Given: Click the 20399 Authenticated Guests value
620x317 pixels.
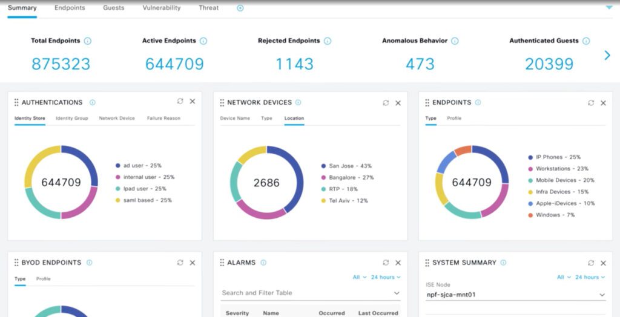Looking at the screenshot, I should [x=549, y=64].
